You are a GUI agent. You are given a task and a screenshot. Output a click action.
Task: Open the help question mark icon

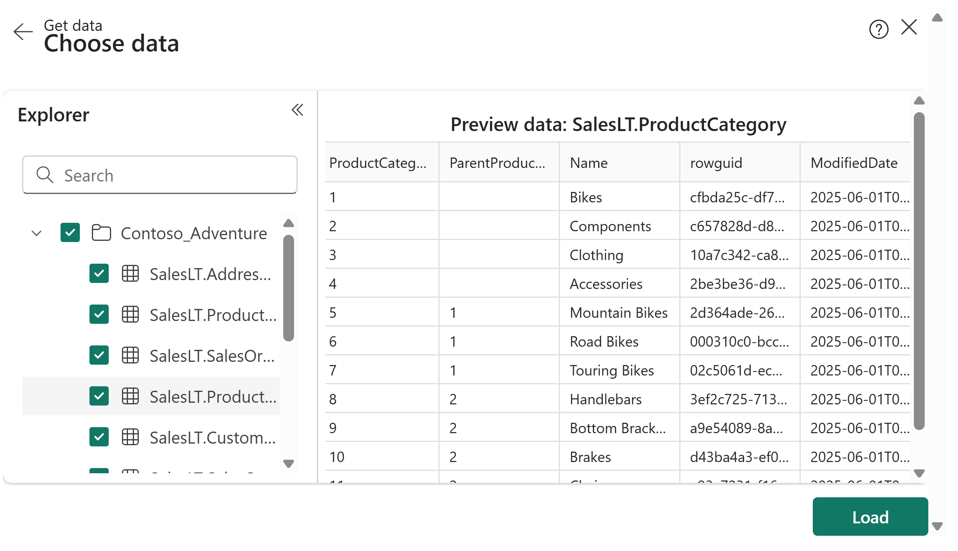click(879, 29)
